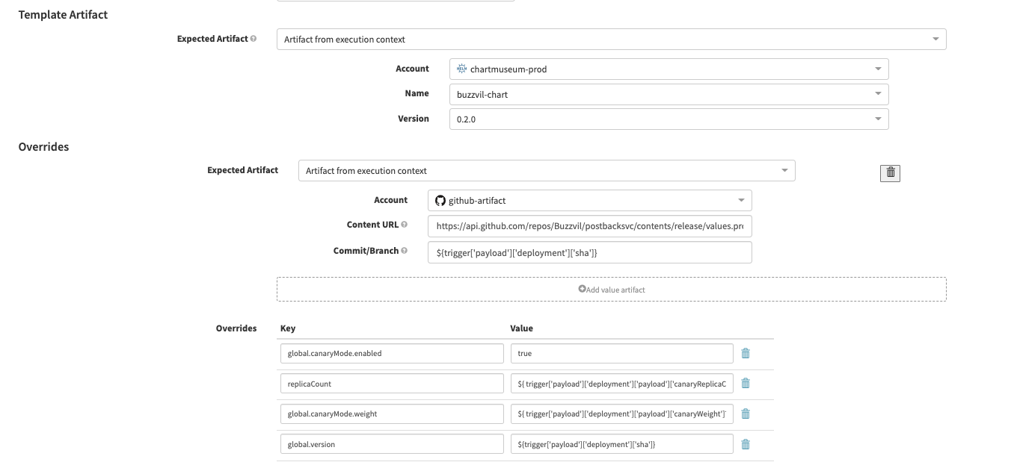Change the 0.2.0 Version dropdown

pos(669,119)
